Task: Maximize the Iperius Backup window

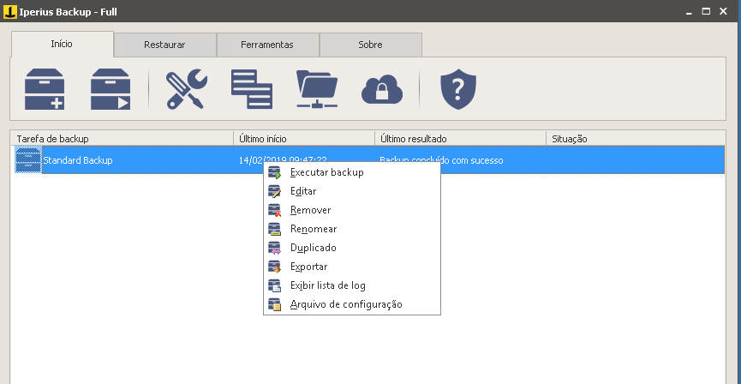Action: pos(706,11)
